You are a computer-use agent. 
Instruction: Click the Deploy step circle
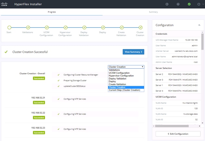coord(103,28)
